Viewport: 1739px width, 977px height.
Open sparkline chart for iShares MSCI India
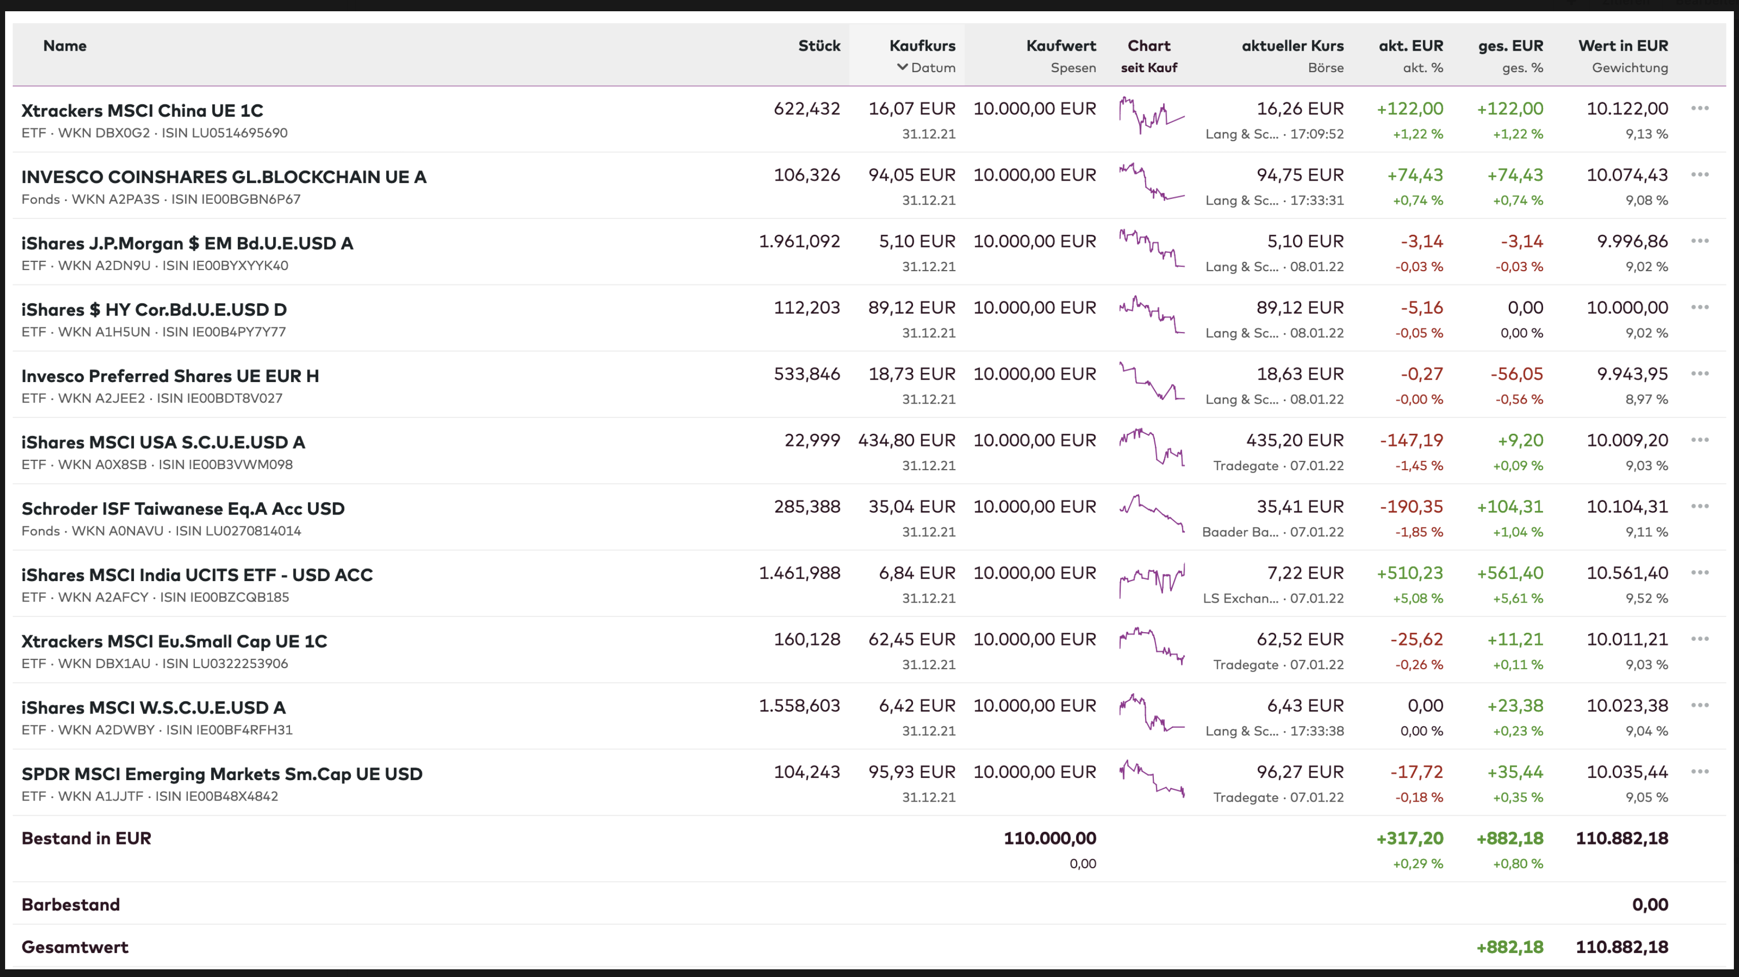coord(1152,580)
